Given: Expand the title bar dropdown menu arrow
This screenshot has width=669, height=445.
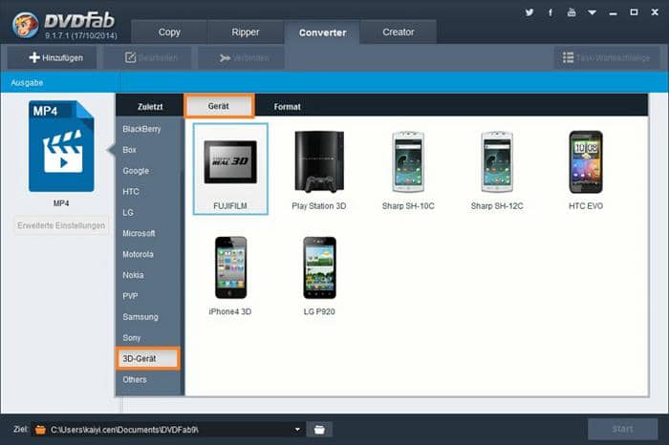Looking at the screenshot, I should click(x=593, y=12).
